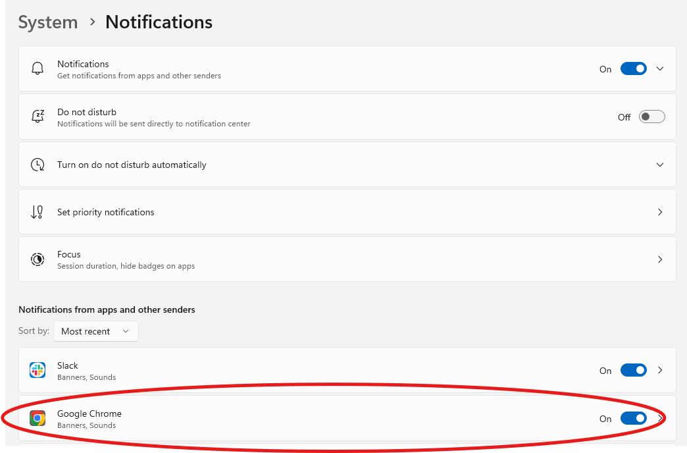Open the Sort by Most recent dropdown
This screenshot has width=687, height=453.
click(x=96, y=331)
